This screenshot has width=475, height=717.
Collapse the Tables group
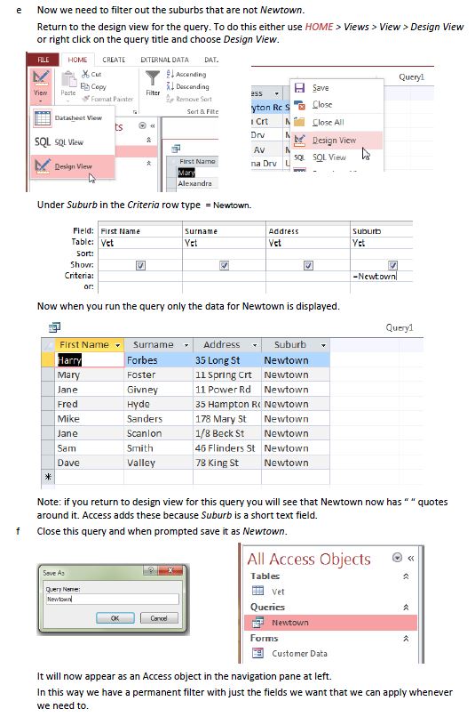click(x=406, y=576)
